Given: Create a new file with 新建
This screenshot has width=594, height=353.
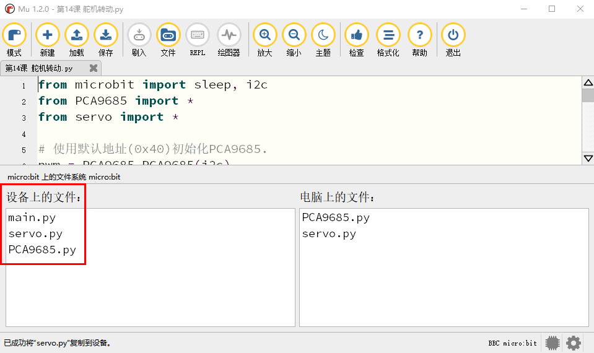Looking at the screenshot, I should coord(47,40).
